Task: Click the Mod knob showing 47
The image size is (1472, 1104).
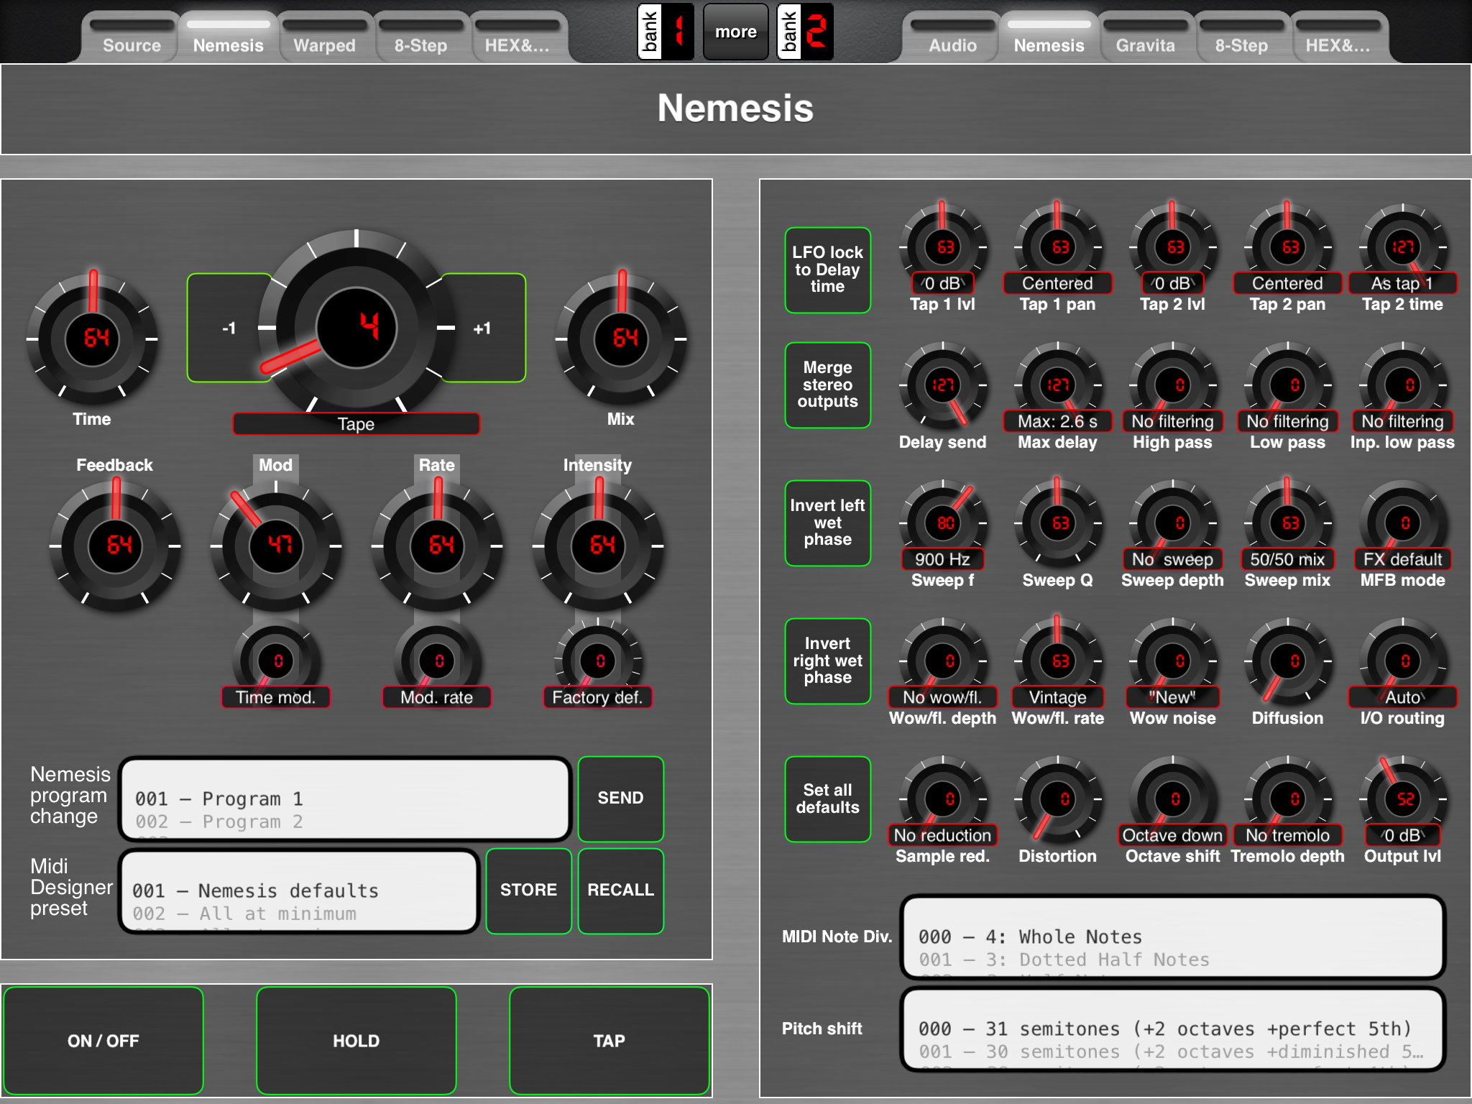Action: click(x=276, y=545)
